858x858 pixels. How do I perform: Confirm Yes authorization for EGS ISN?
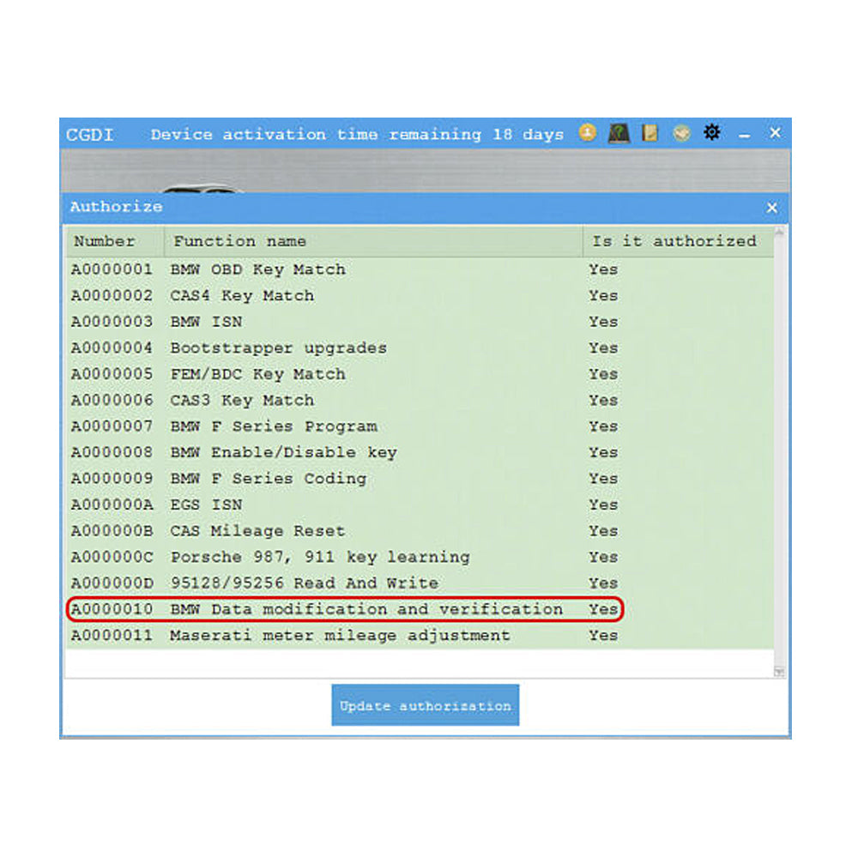(x=602, y=505)
